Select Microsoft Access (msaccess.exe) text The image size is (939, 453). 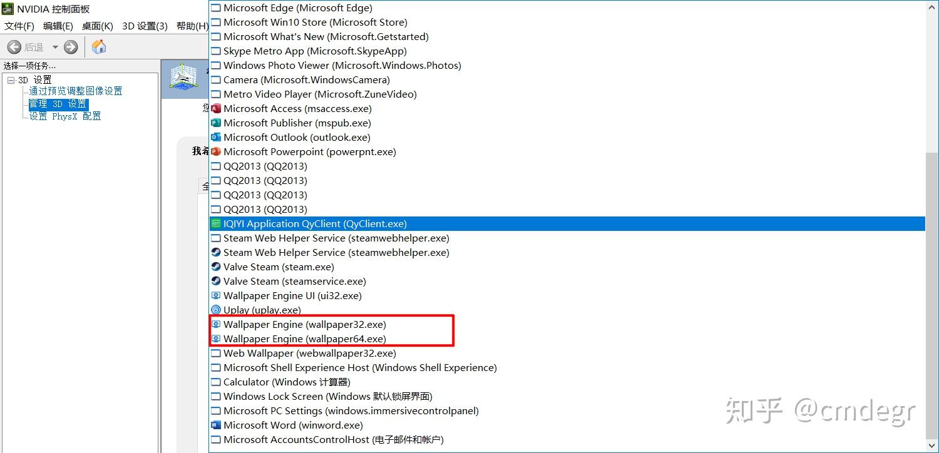(x=297, y=109)
